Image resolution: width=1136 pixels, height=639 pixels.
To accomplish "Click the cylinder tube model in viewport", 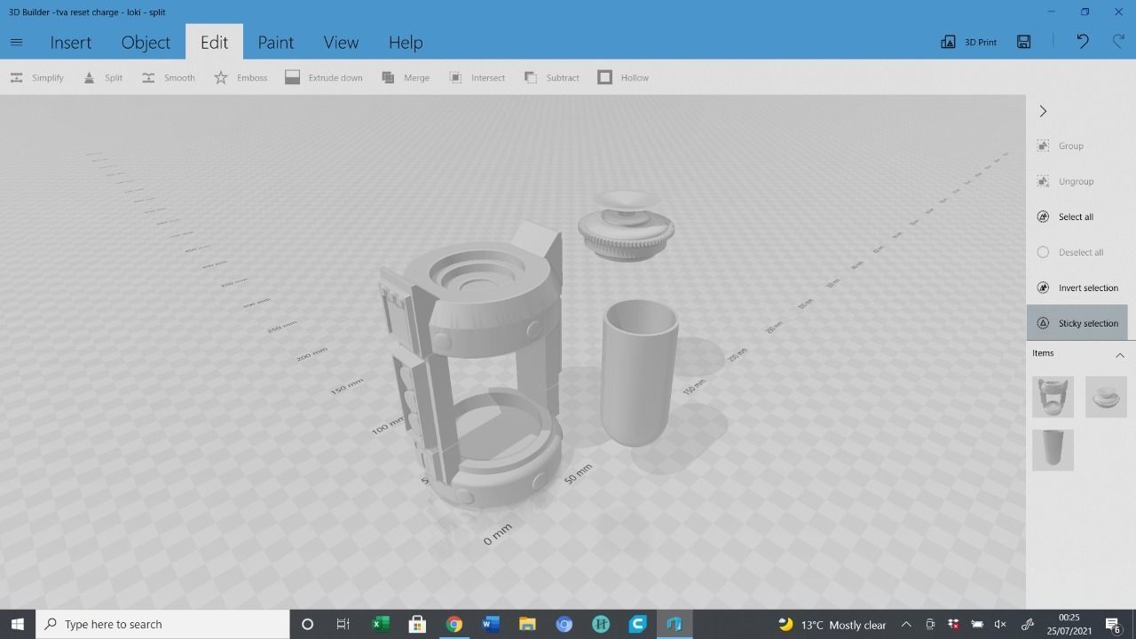I will (x=638, y=373).
